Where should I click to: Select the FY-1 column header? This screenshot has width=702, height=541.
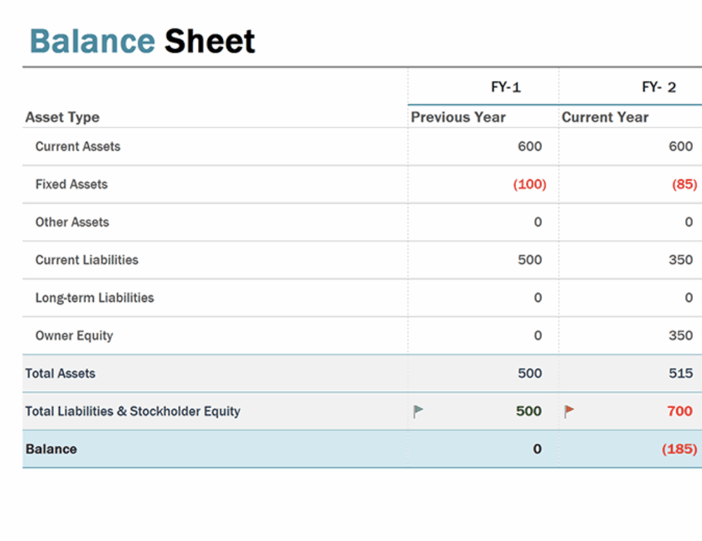click(506, 87)
